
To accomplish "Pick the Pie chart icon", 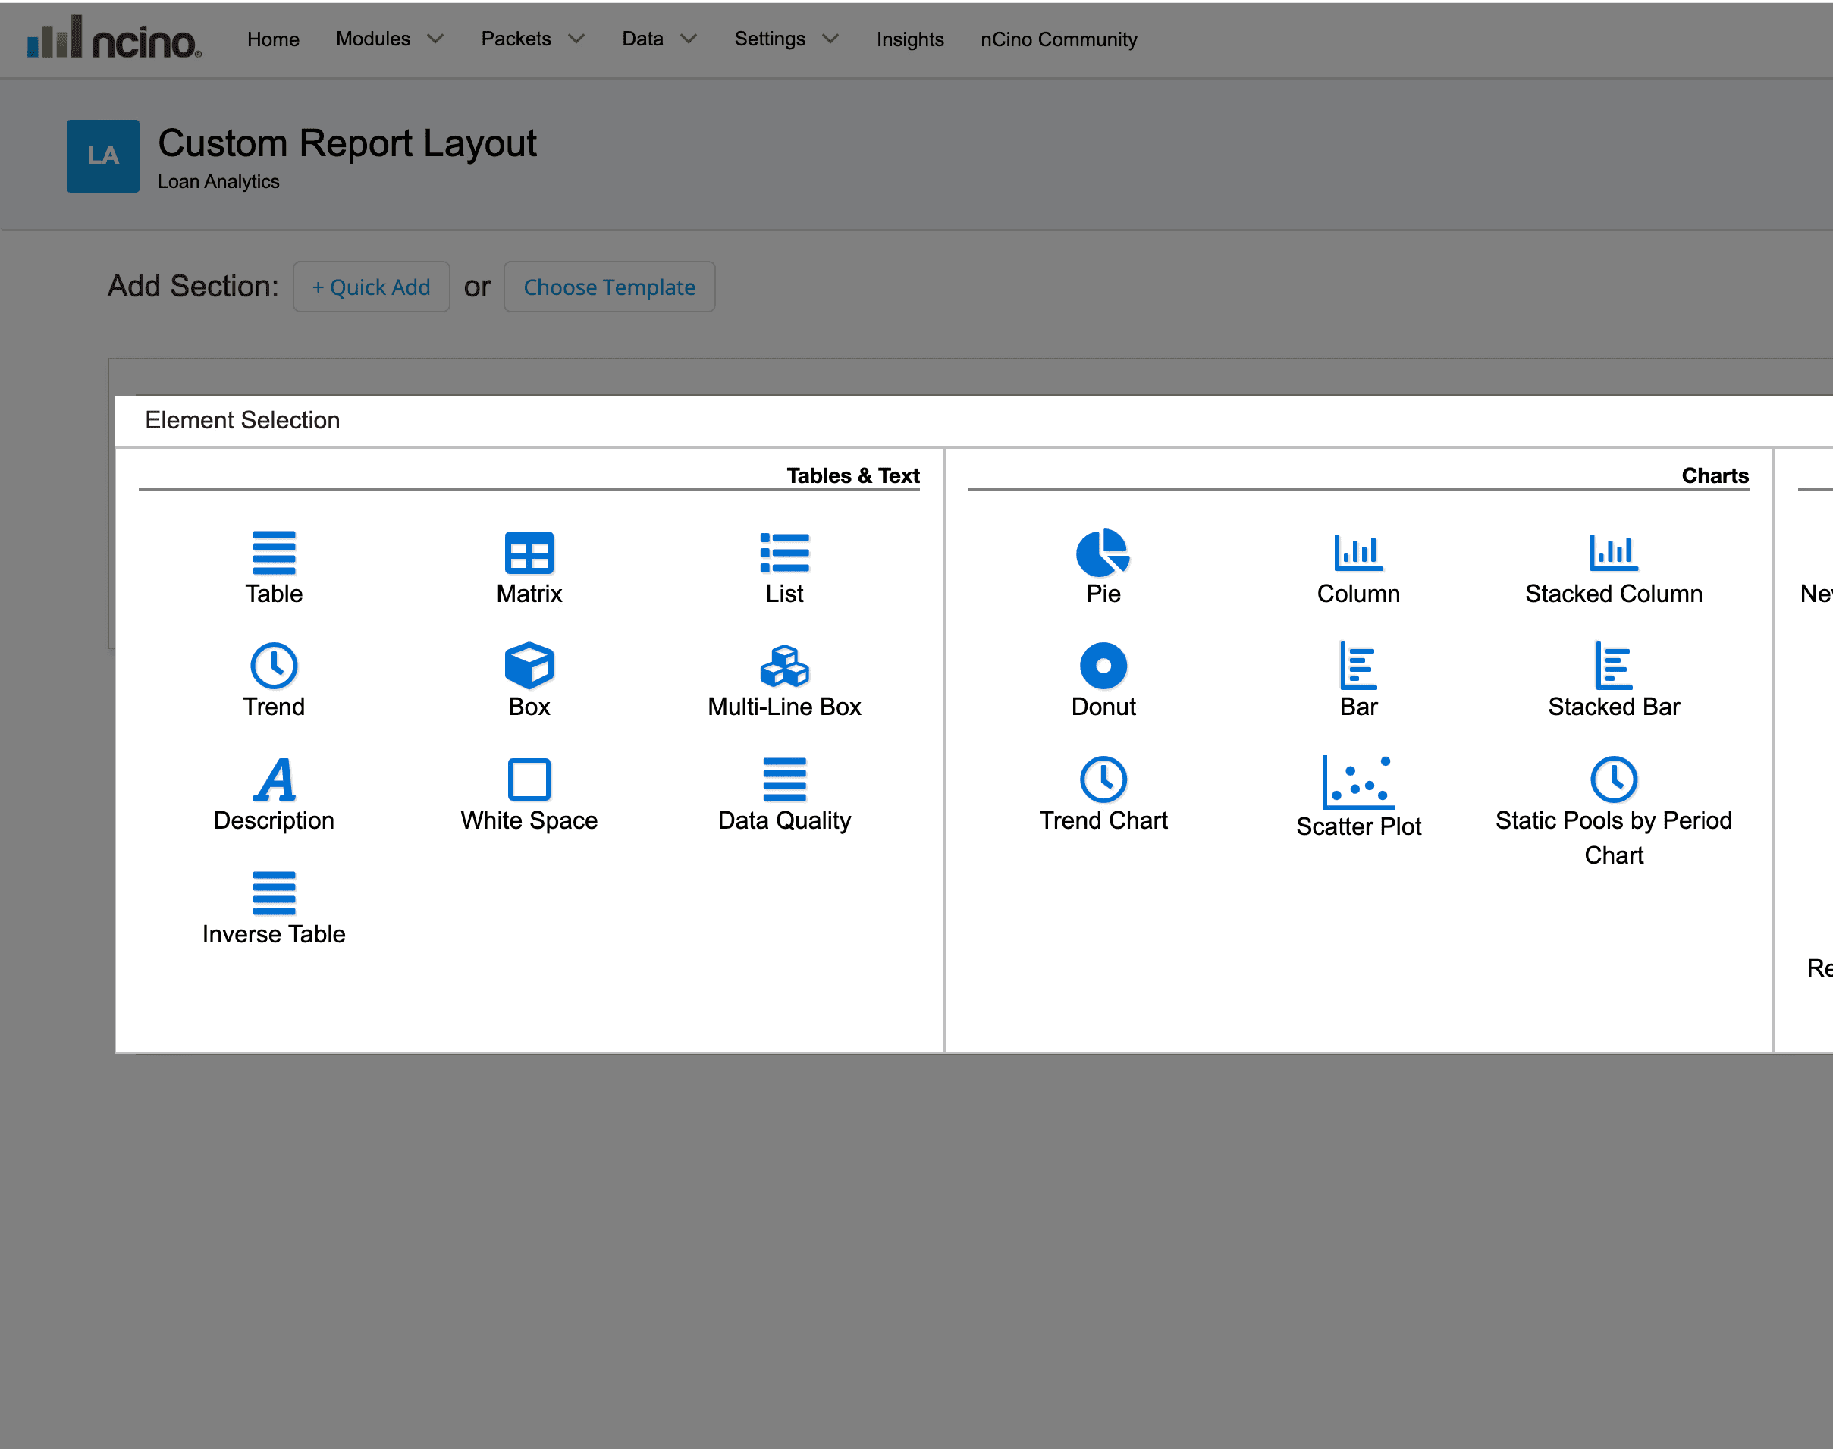I will click(1103, 553).
